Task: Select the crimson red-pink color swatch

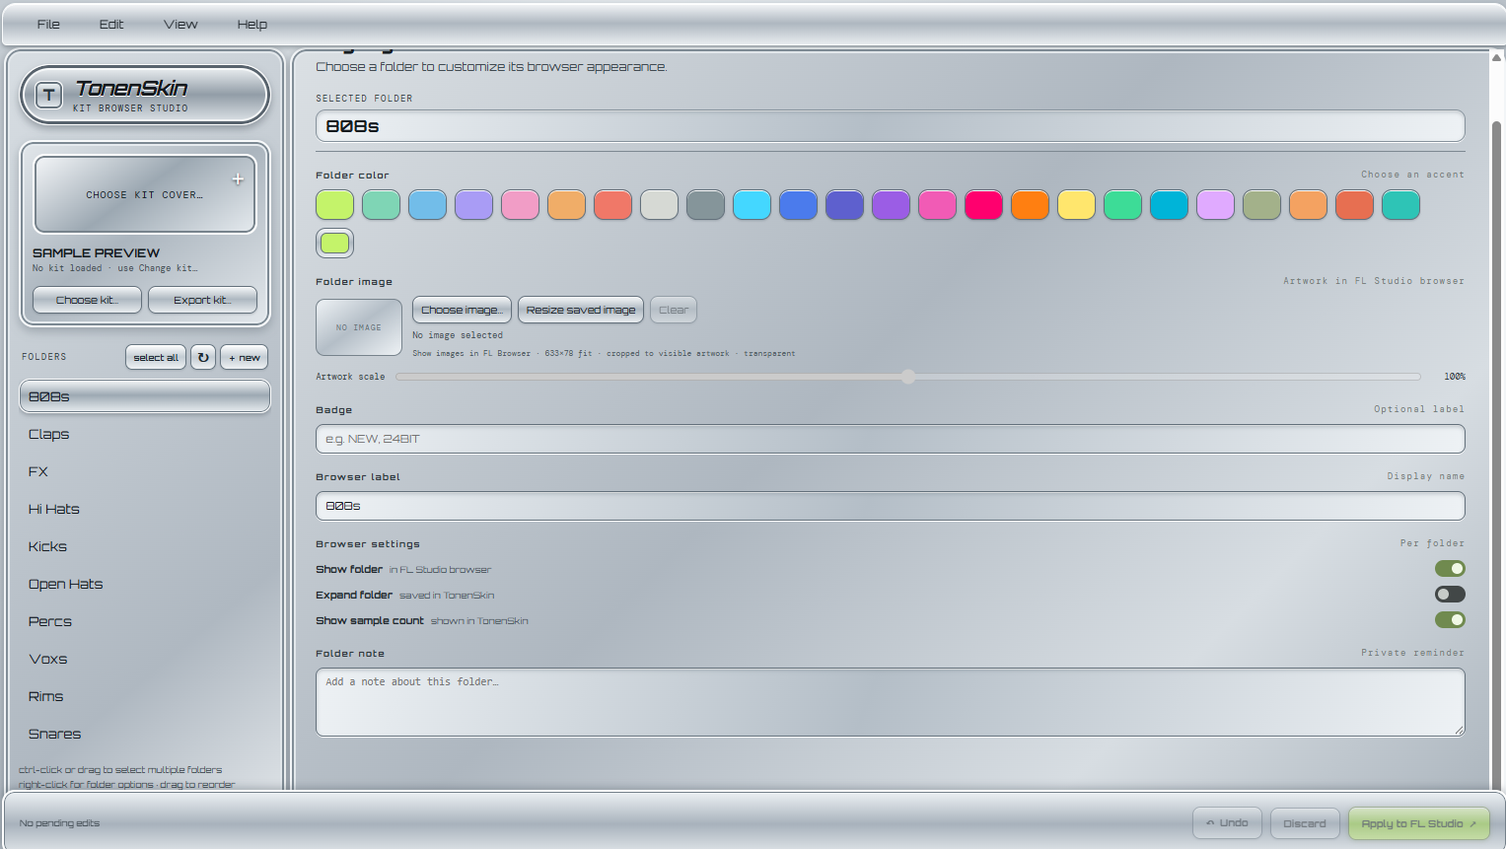Action: click(983, 205)
